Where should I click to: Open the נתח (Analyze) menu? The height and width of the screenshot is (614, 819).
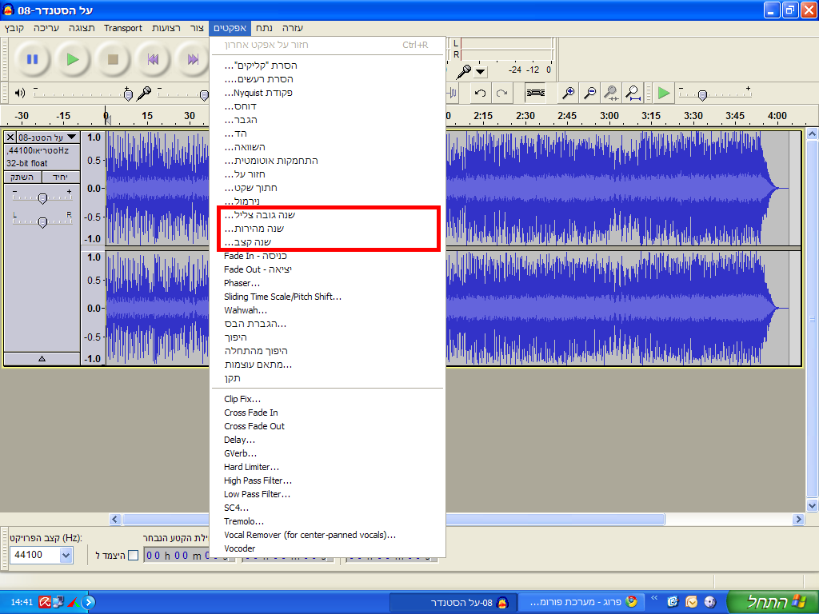264,28
